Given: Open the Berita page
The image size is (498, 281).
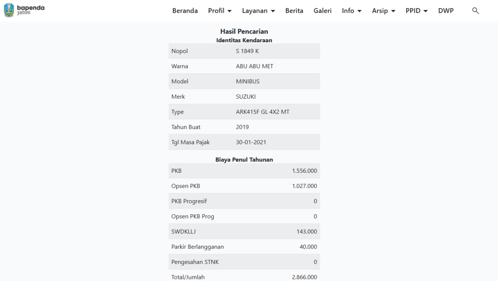Looking at the screenshot, I should point(294,11).
